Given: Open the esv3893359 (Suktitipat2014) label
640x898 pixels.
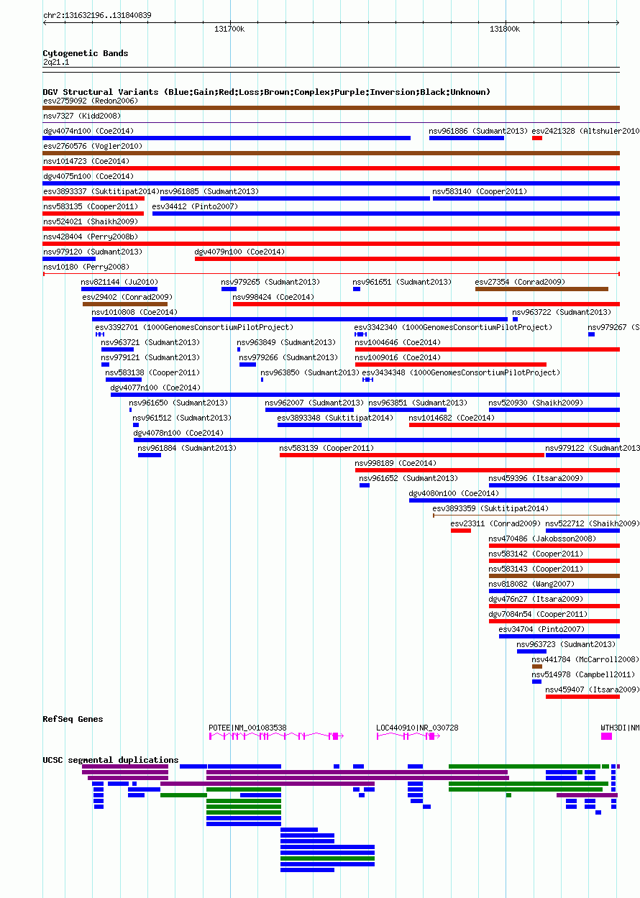Looking at the screenshot, I should click(490, 508).
